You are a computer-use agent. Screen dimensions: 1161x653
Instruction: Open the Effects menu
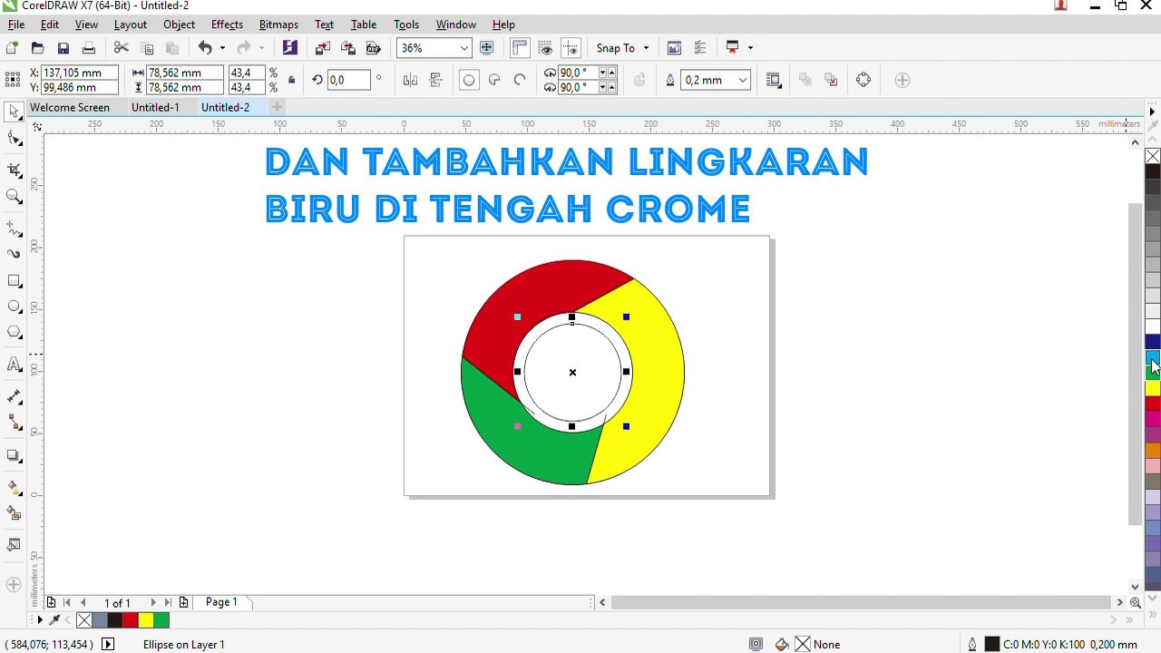pos(227,24)
